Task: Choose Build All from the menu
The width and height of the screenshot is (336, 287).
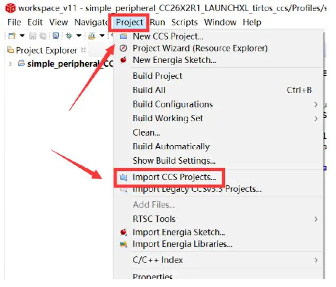Action: pyautogui.click(x=149, y=90)
